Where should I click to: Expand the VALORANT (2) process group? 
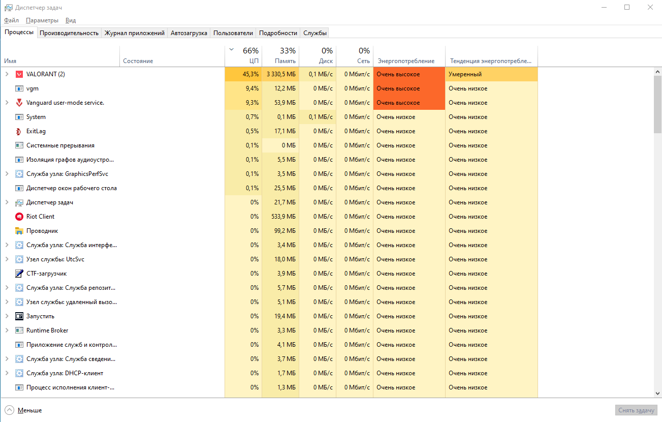coord(7,74)
